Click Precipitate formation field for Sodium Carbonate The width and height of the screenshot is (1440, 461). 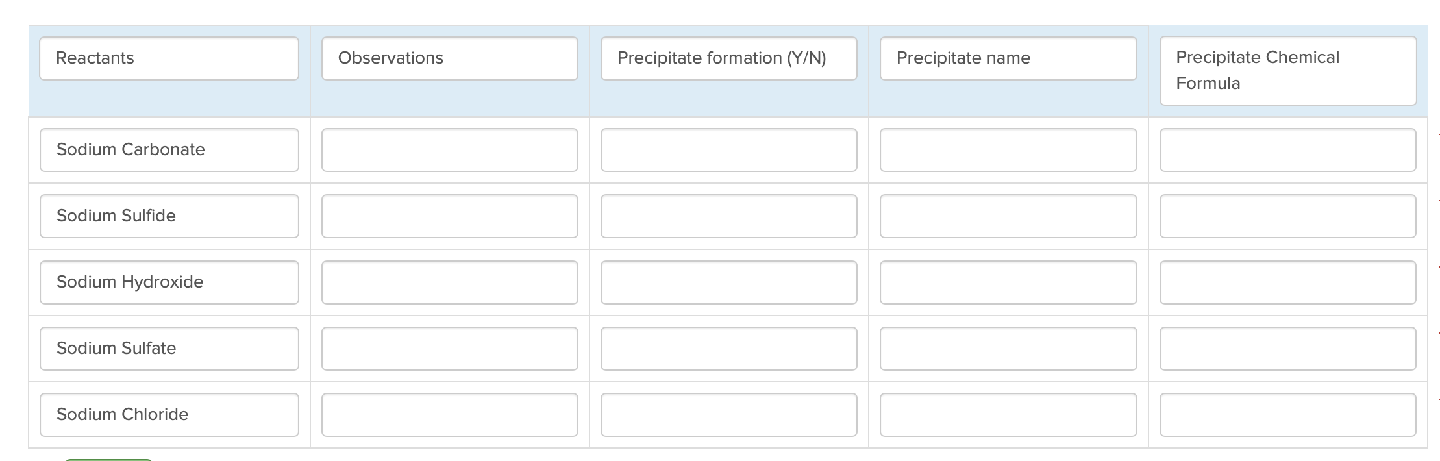[x=728, y=150]
